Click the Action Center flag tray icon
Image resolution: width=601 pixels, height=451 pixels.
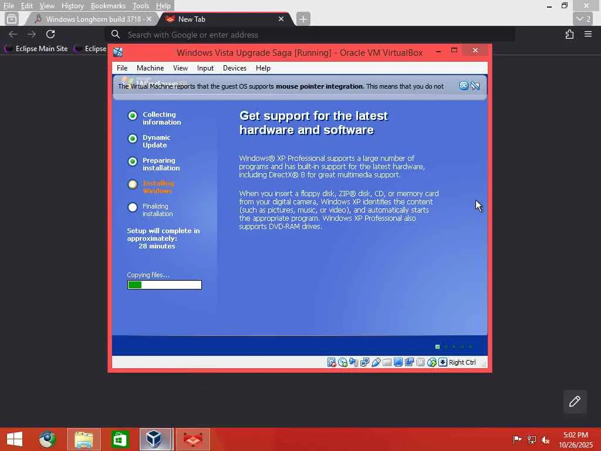point(517,439)
